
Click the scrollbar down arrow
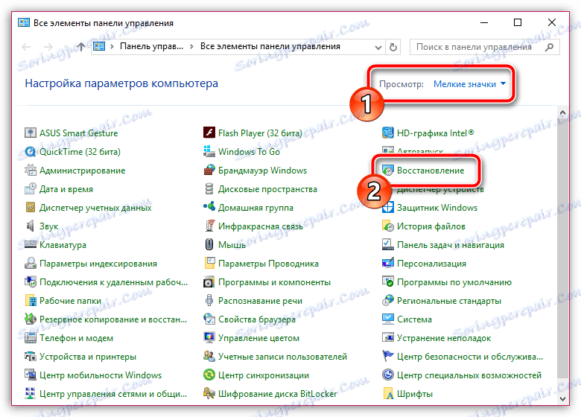562,399
